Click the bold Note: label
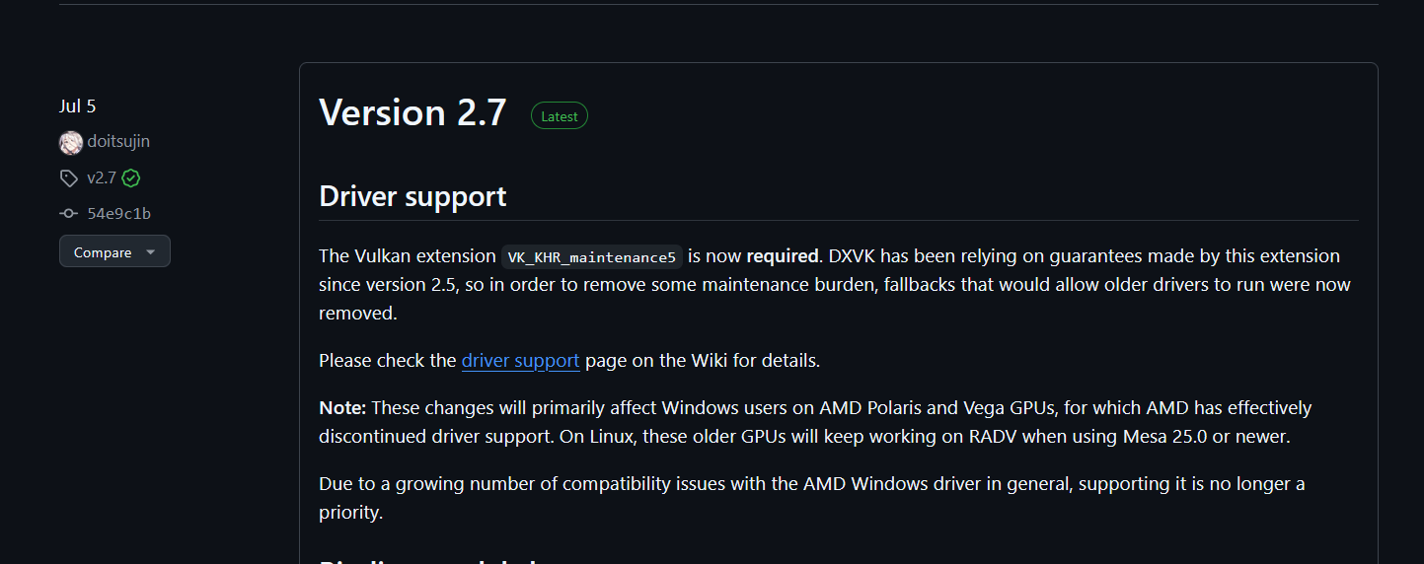 (342, 407)
